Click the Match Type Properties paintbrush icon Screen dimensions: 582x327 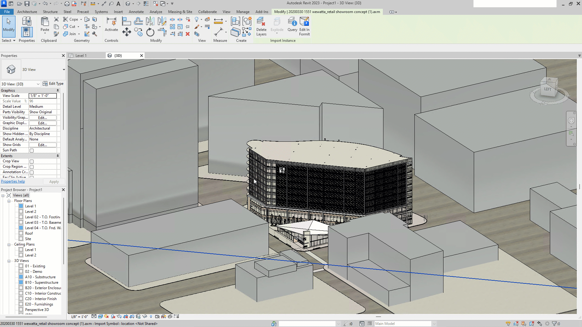point(56,34)
